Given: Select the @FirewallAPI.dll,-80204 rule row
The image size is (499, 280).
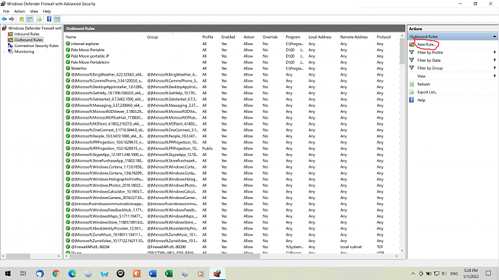Looking at the screenshot, I should tap(232, 247).
